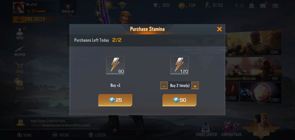Screen dimensions: 295x140
Task: Open the Hero menu
Action: tap(20, 34)
